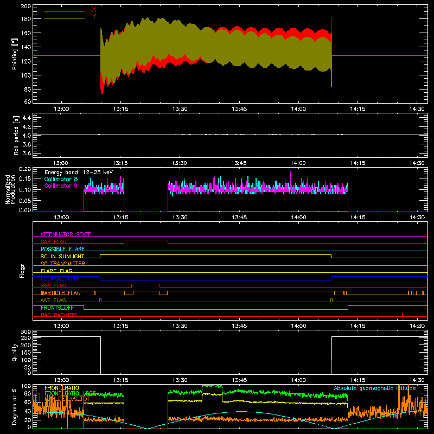Click the FRONTS_OFF flag label
The width and height of the screenshot is (434, 434).
(x=57, y=308)
